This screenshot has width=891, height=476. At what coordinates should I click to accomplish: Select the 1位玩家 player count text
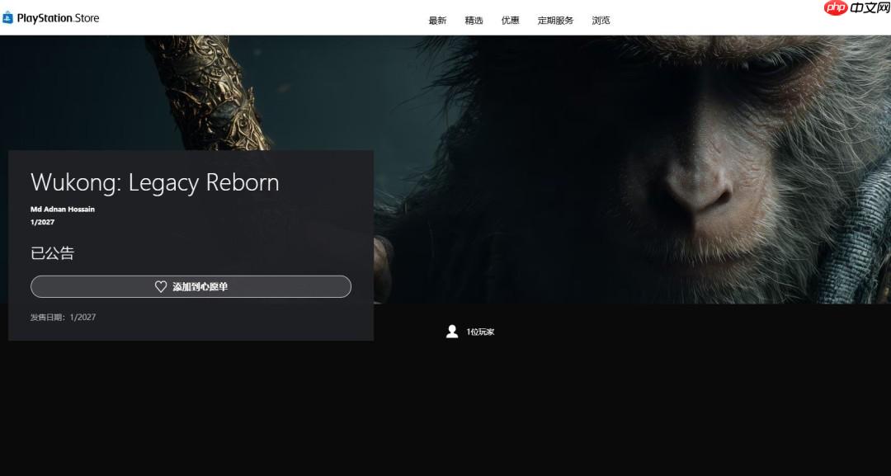click(480, 332)
